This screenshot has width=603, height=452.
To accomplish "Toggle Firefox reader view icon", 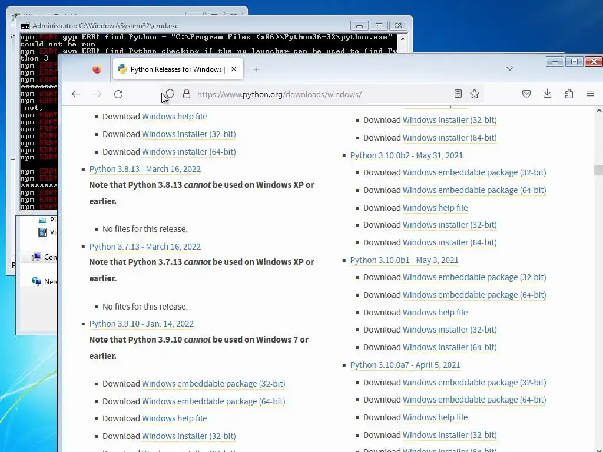I will (x=458, y=94).
